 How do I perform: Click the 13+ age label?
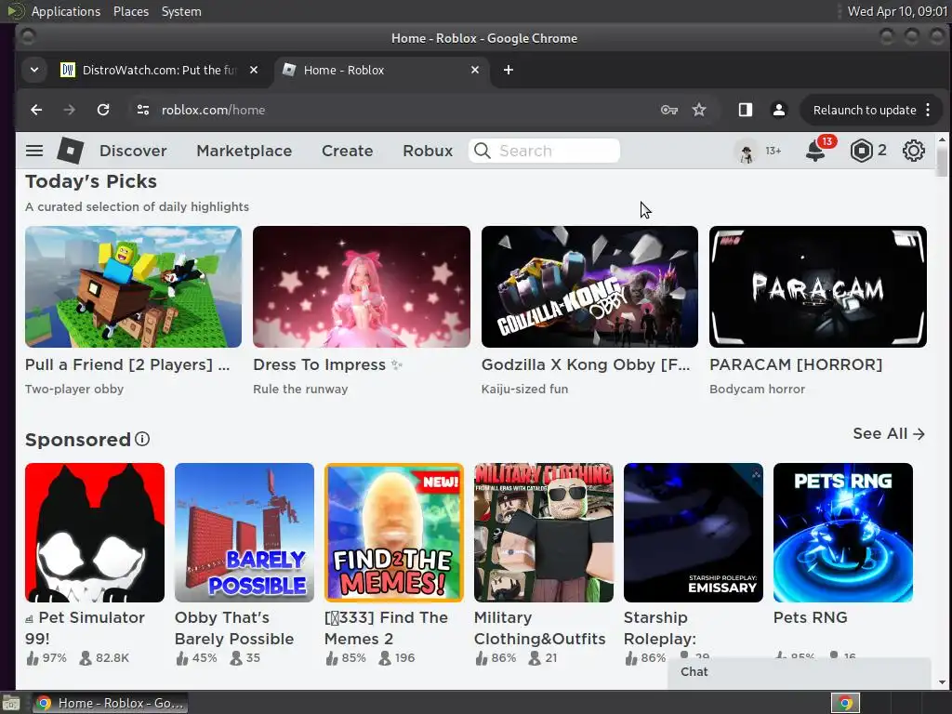pyautogui.click(x=773, y=151)
